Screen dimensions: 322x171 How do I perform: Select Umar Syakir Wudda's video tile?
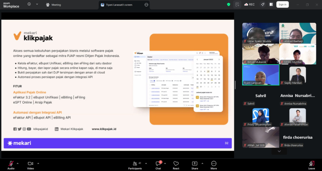261,33
